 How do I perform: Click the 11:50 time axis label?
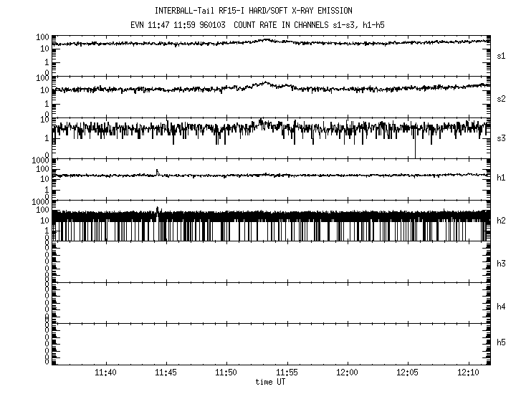click(x=226, y=373)
